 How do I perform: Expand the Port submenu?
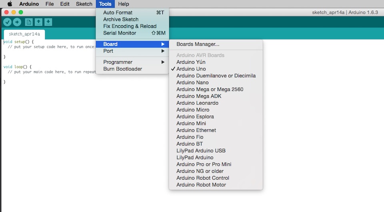pyautogui.click(x=132, y=51)
